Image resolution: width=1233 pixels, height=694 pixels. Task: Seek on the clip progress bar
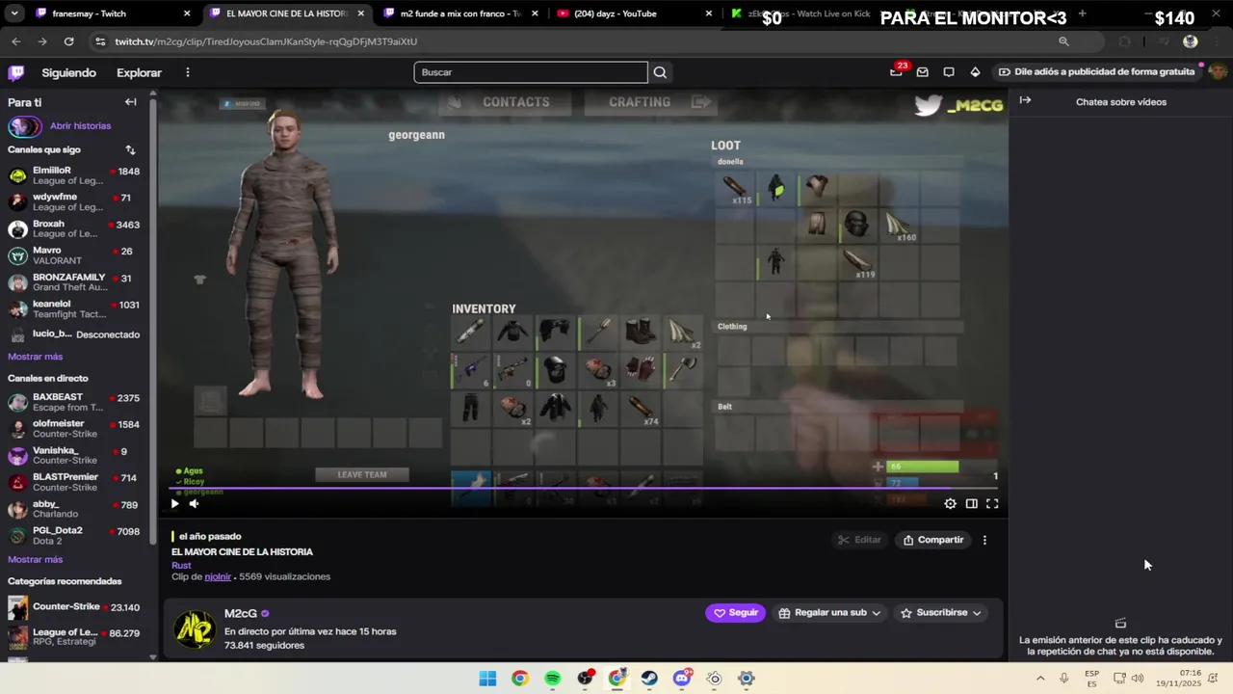click(584, 489)
